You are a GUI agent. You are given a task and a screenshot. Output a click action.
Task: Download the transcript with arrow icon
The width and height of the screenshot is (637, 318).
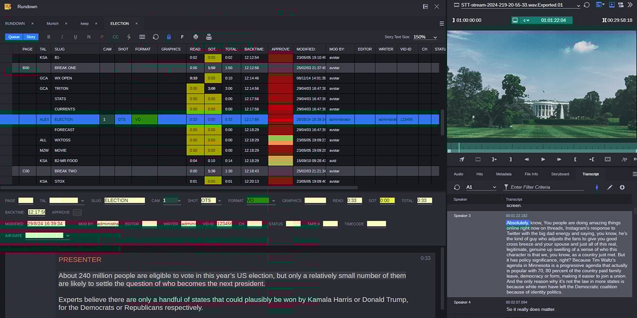point(622,187)
